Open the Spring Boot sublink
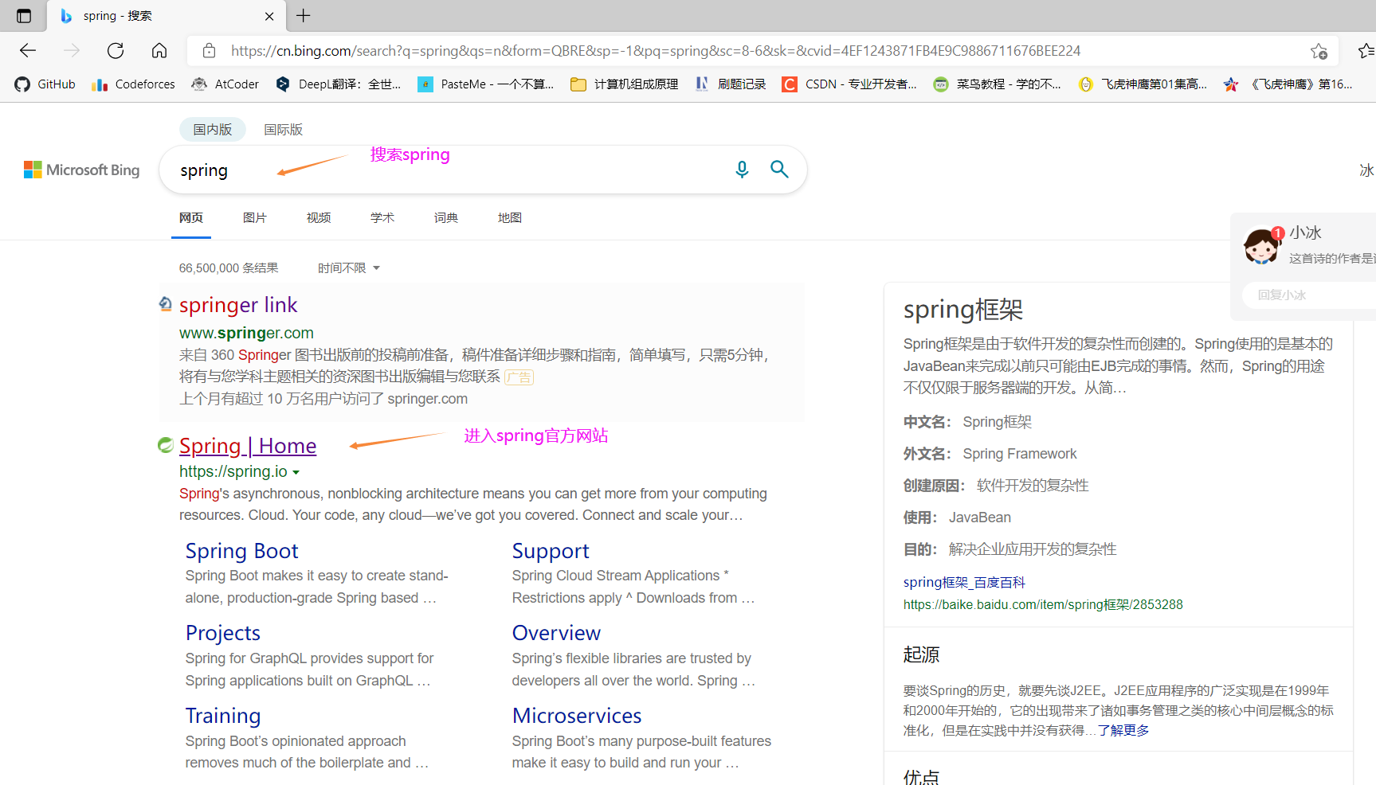Image resolution: width=1376 pixels, height=785 pixels. pyautogui.click(x=242, y=551)
